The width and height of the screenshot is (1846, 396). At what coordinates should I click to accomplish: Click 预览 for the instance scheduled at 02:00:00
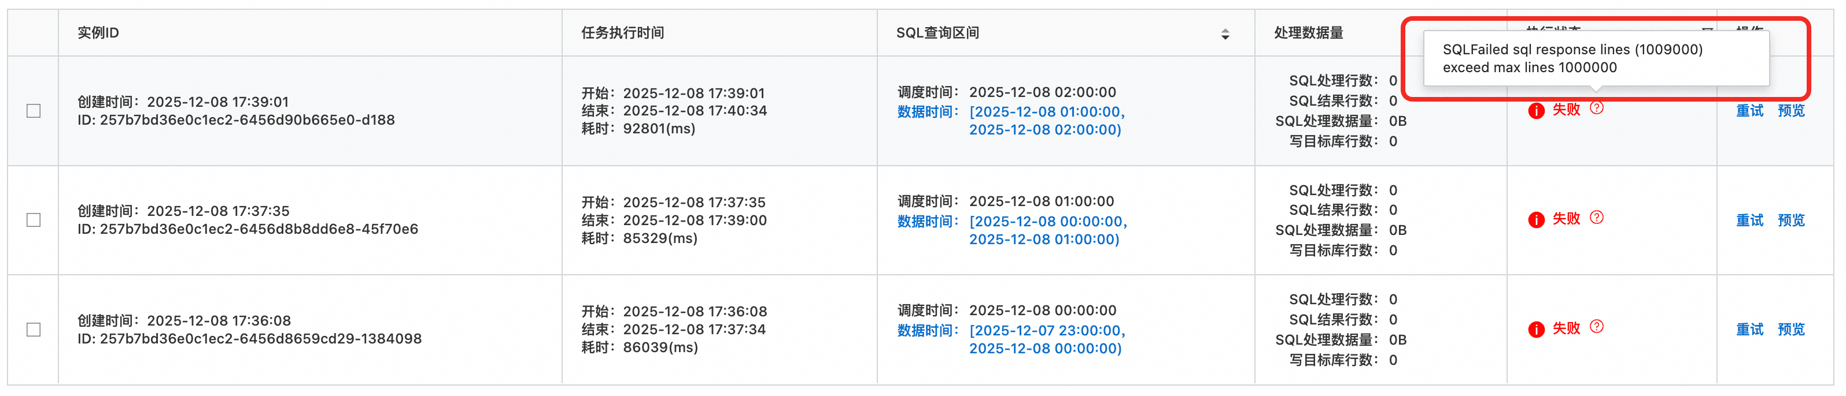pos(1791,111)
